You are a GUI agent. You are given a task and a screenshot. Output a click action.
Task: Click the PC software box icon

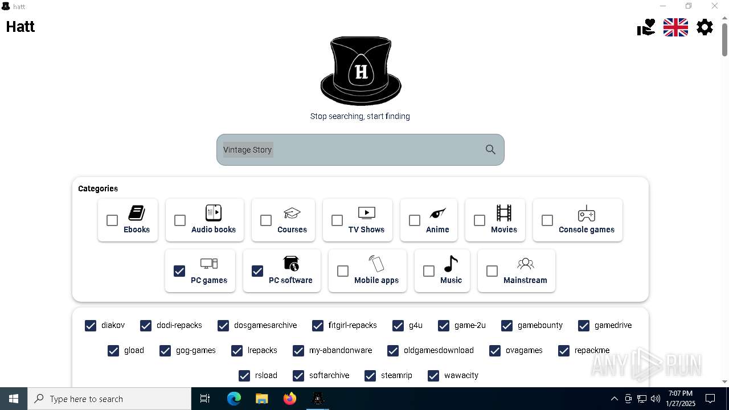[291, 264]
